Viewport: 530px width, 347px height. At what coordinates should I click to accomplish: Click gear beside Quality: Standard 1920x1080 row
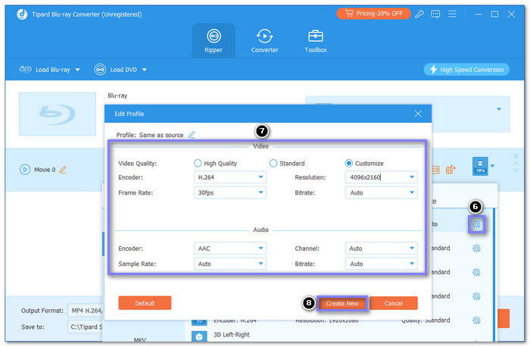click(476, 320)
